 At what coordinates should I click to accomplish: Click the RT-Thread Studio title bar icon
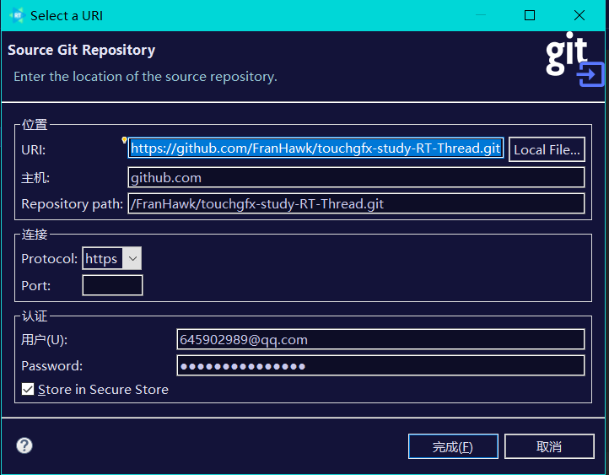(17, 15)
